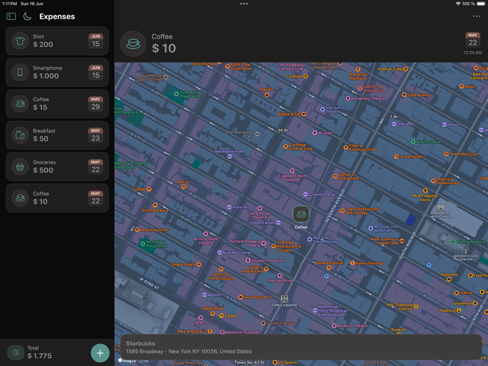Click the Sheraton hotel marker
The width and height of the screenshot is (488, 366).
click(394, 124)
